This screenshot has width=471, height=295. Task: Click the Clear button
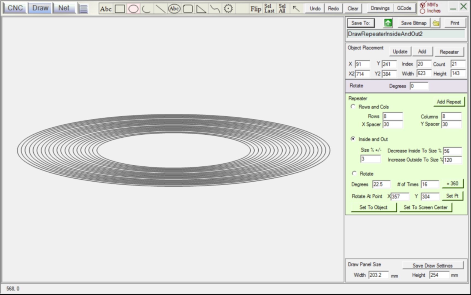(353, 8)
